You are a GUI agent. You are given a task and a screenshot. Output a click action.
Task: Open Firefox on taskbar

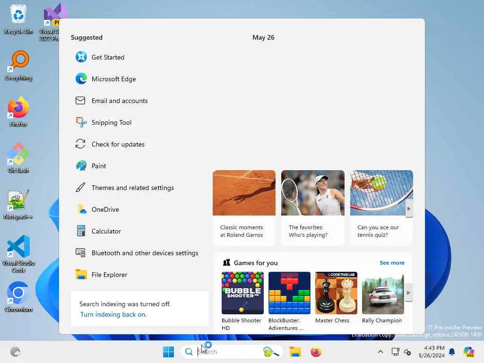click(x=316, y=352)
